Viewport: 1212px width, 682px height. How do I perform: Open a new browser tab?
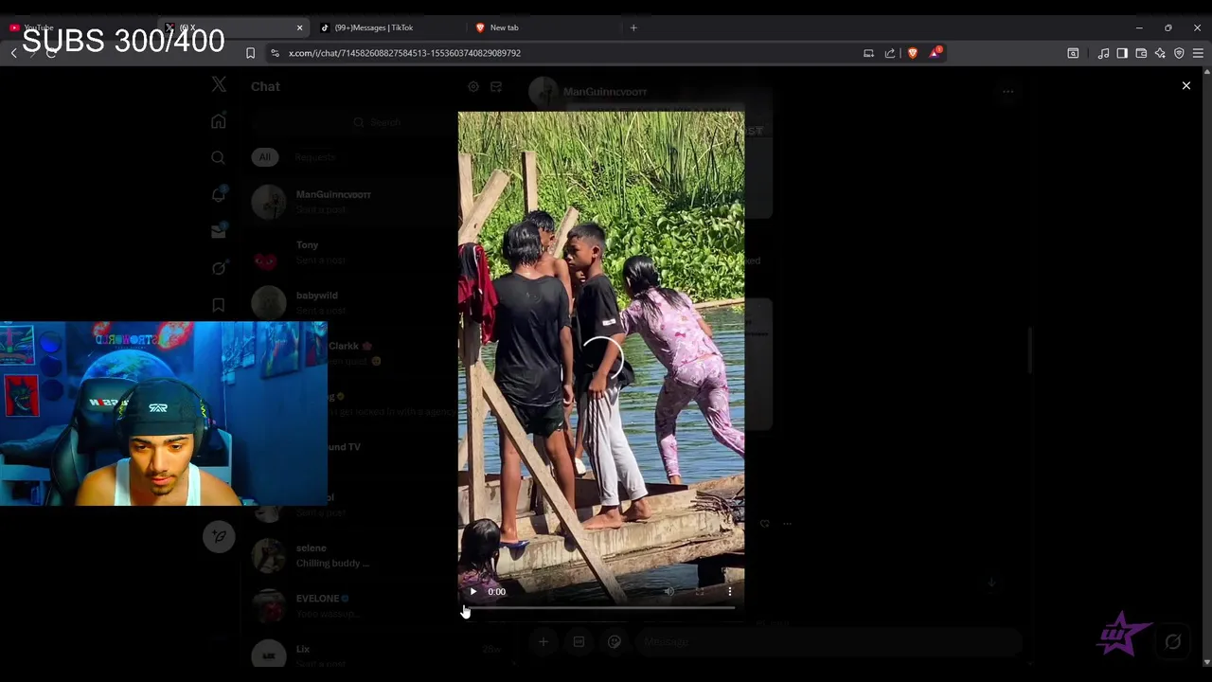coord(633,27)
